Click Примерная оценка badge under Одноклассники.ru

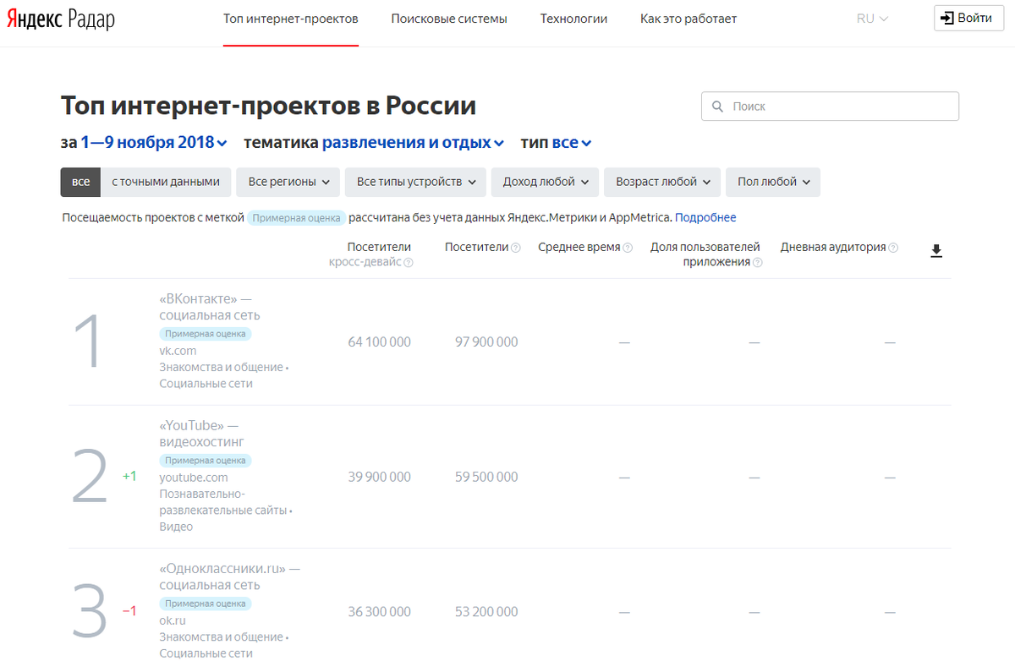click(x=206, y=604)
